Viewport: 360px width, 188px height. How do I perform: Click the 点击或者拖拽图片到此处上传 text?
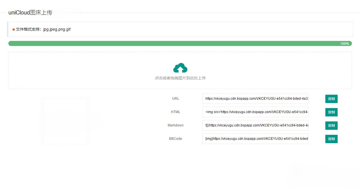pyautogui.click(x=180, y=78)
